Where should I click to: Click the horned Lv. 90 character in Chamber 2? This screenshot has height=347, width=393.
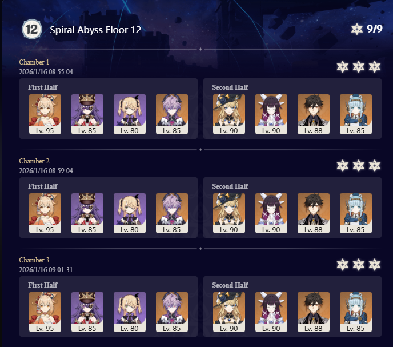pos(271,213)
